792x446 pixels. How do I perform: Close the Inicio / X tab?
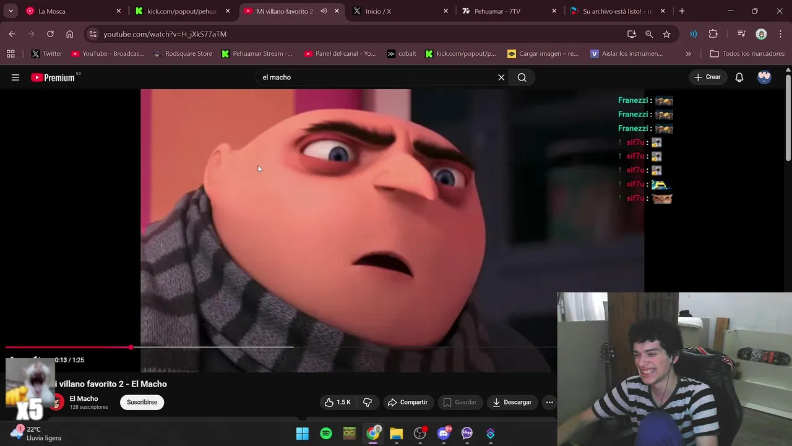coord(445,11)
